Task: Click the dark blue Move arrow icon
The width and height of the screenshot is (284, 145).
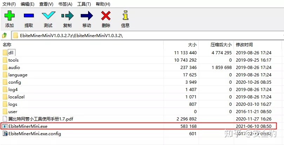Action: pyautogui.click(x=87, y=15)
